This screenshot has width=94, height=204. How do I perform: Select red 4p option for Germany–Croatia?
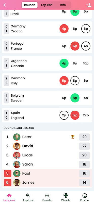coord(64,29)
